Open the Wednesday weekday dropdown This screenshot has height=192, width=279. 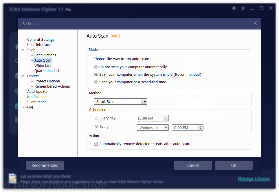pos(153,128)
